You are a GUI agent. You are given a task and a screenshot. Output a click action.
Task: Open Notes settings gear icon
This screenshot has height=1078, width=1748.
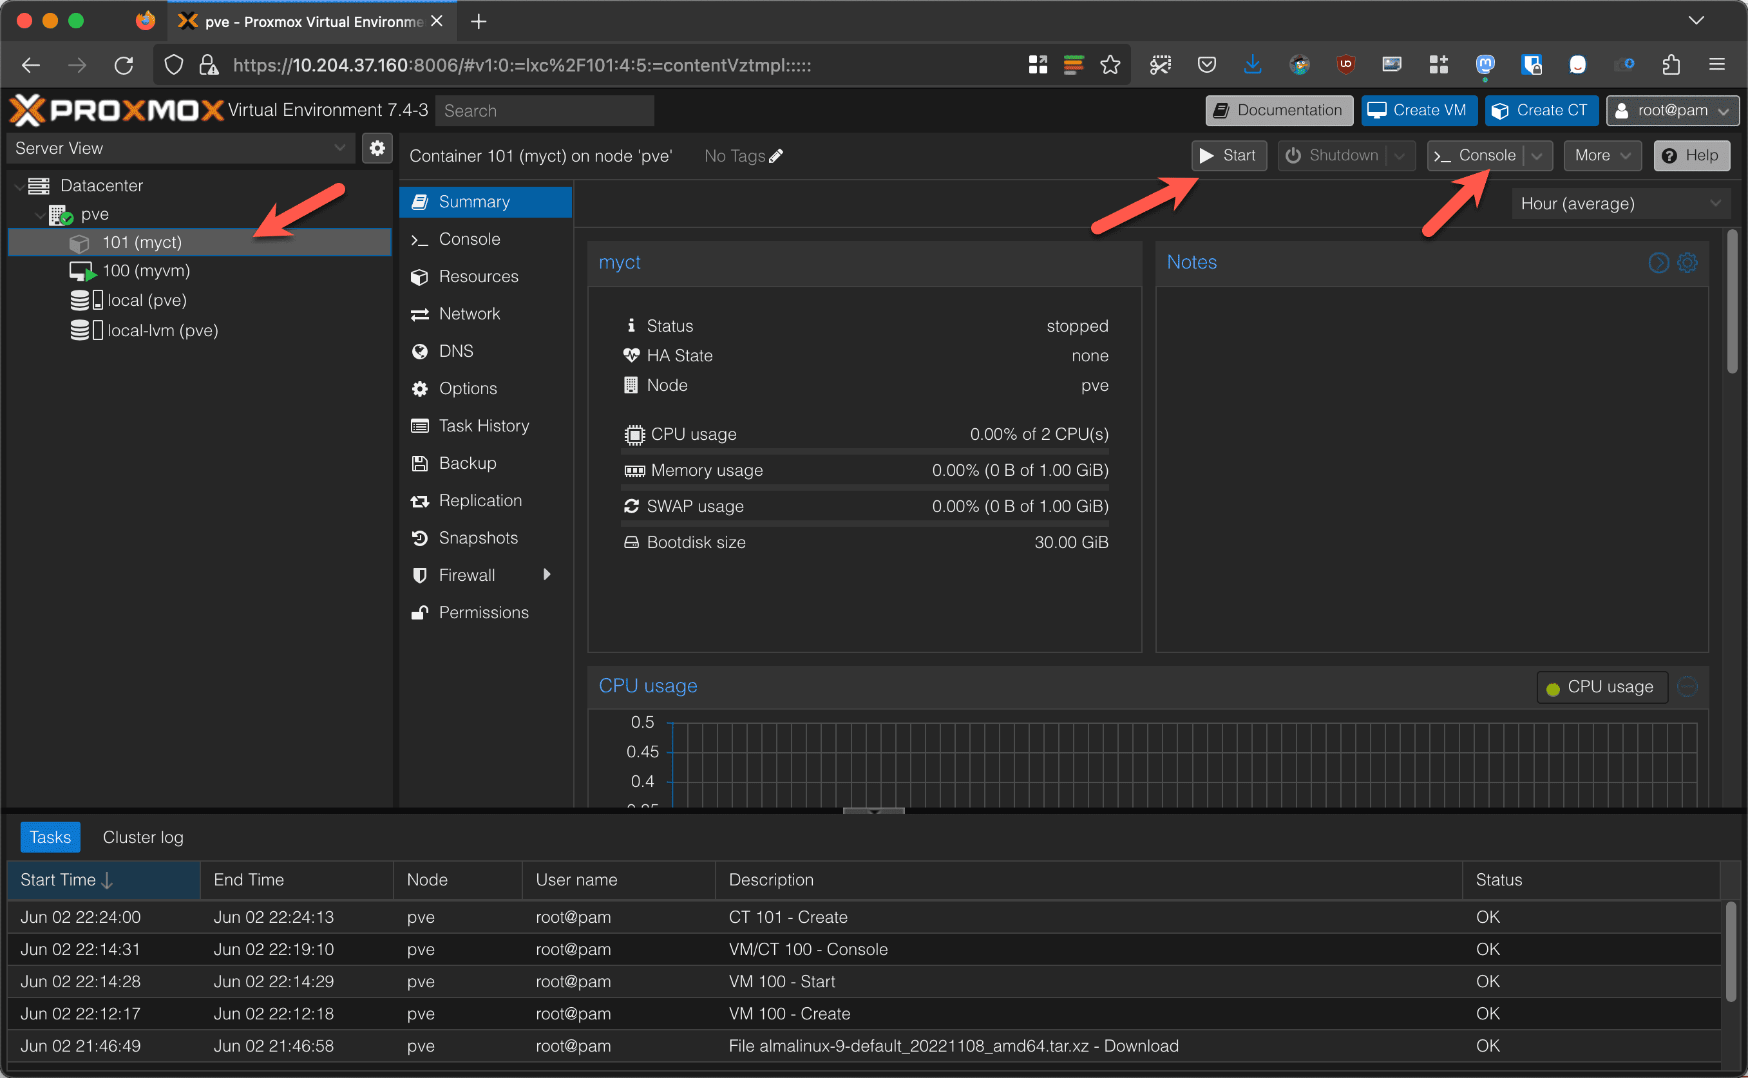(x=1687, y=262)
